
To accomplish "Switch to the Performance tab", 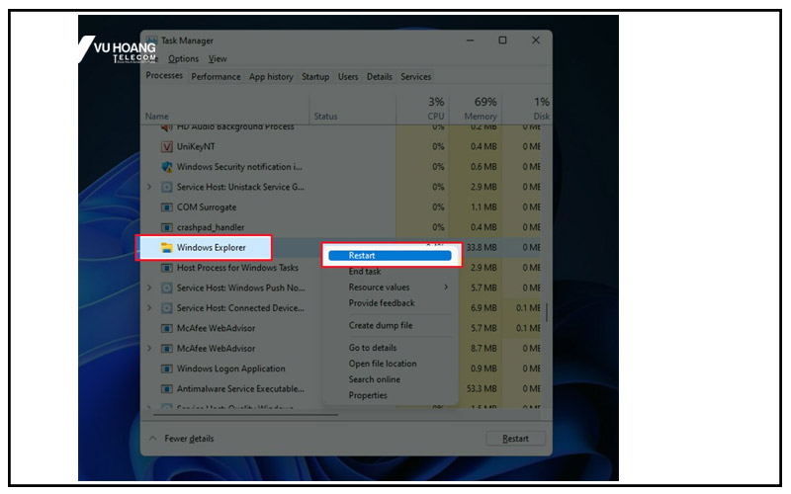I will pos(216,77).
